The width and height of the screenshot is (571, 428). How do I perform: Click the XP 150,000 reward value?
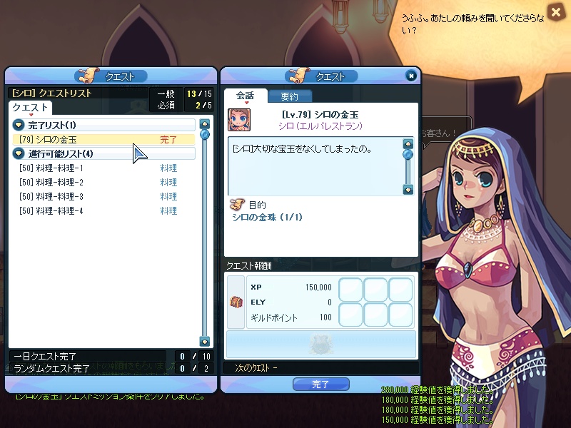pos(318,287)
